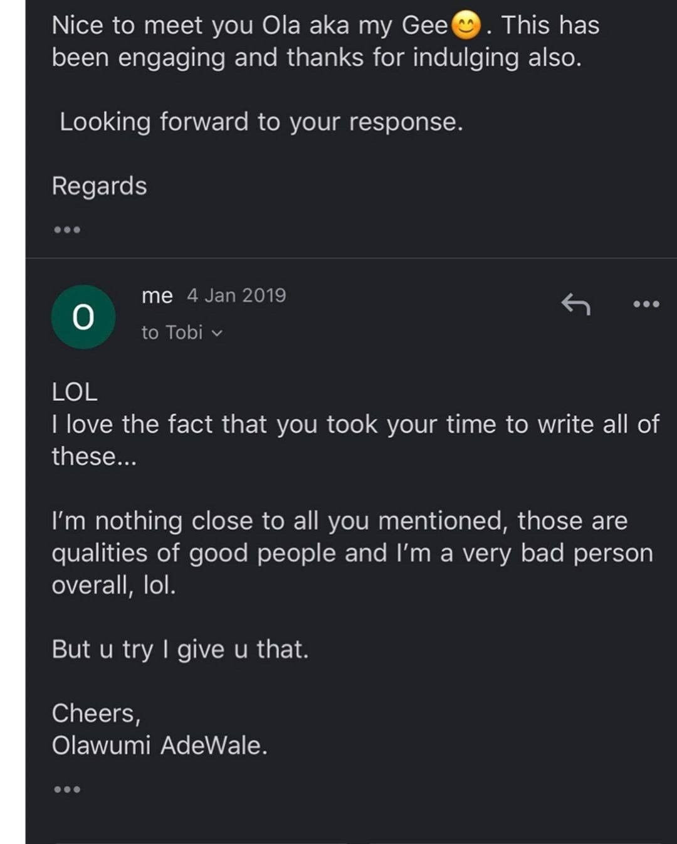Viewport: 677px width, 844px height.
Task: Click the "4 Jan 2019" date stamp
Action: [236, 295]
